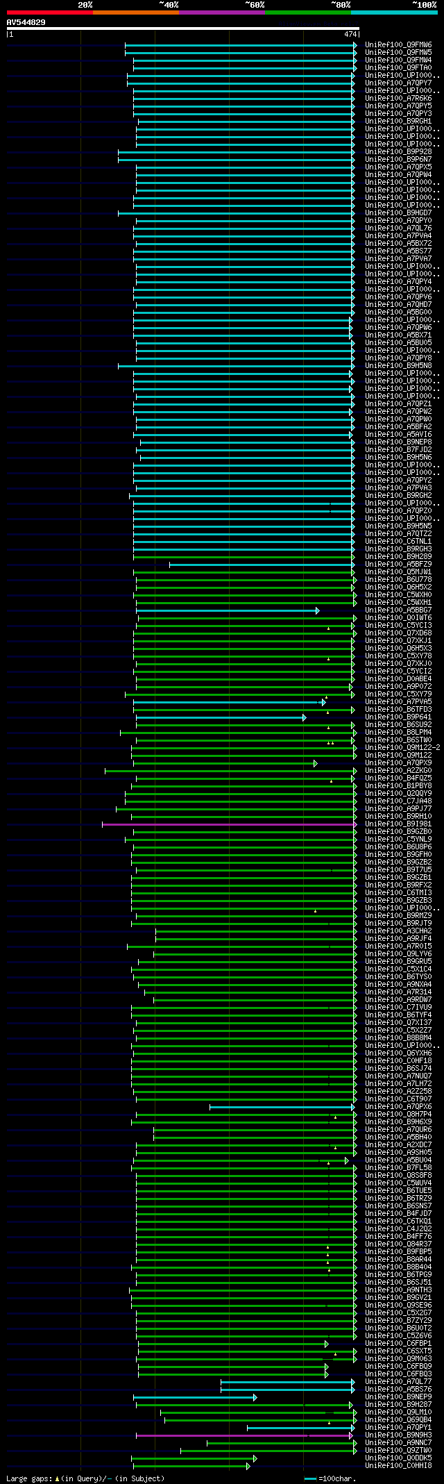
Task: Select hit label UniRef100_Q9M122-2
Action: pyautogui.click(x=402, y=748)
